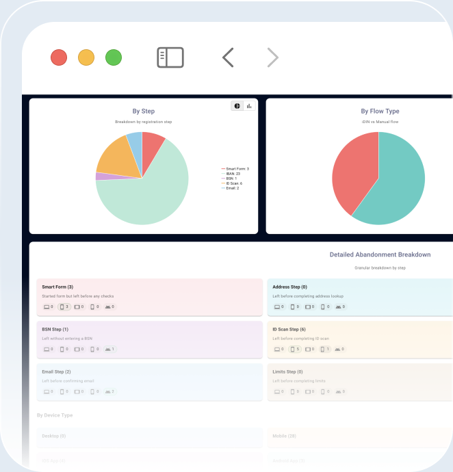Click the Android count chip in Smart Form card
This screenshot has width=453, height=472.
109,306
